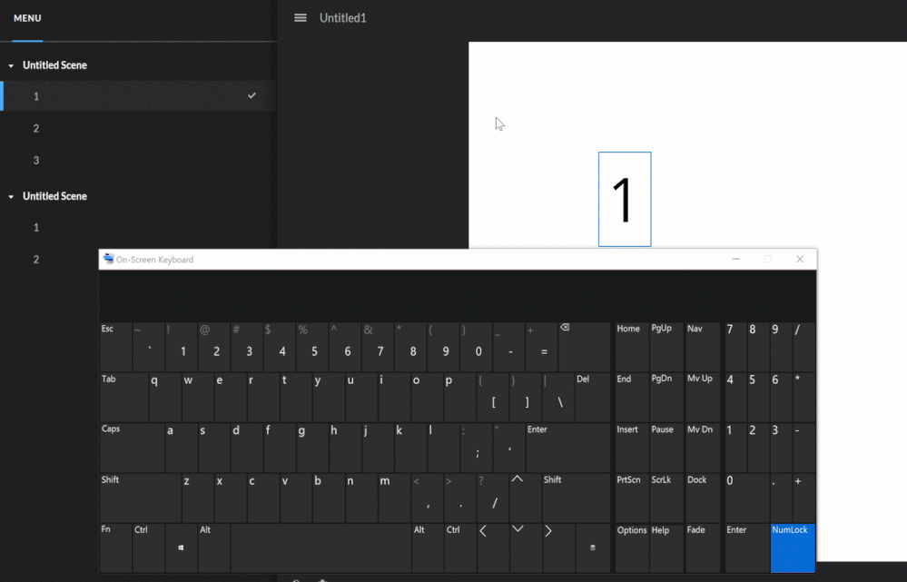This screenshot has width=907, height=582.
Task: Click the Mv Dn key
Action: [703, 448]
